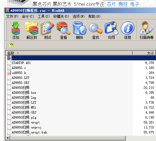Select the file AD9850.c
This screenshot has height=141, width=156.
(x=19, y=68)
